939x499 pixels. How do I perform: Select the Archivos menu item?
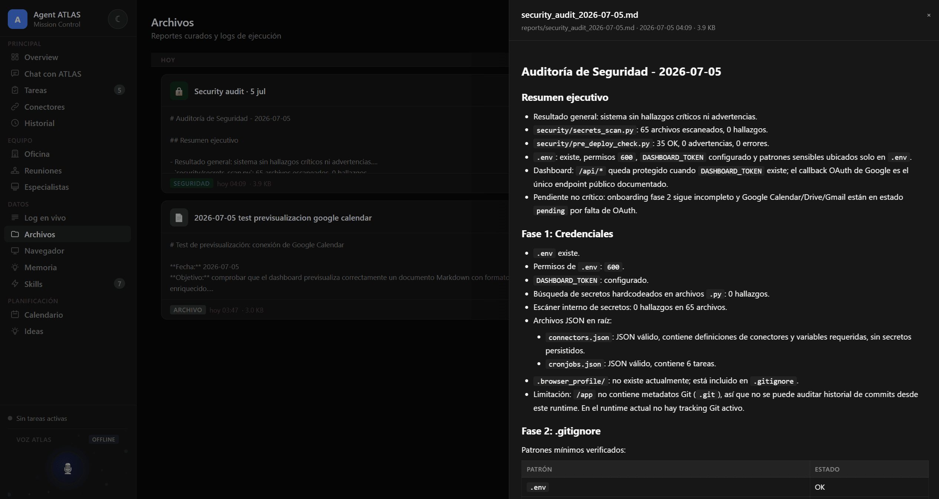(x=68, y=234)
